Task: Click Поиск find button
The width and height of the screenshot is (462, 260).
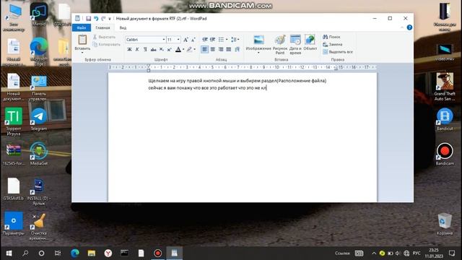Action: [331, 37]
